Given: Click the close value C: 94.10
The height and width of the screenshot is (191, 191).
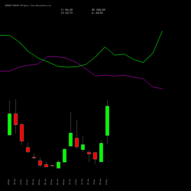Looking at the screenshot, I should tap(67, 10).
